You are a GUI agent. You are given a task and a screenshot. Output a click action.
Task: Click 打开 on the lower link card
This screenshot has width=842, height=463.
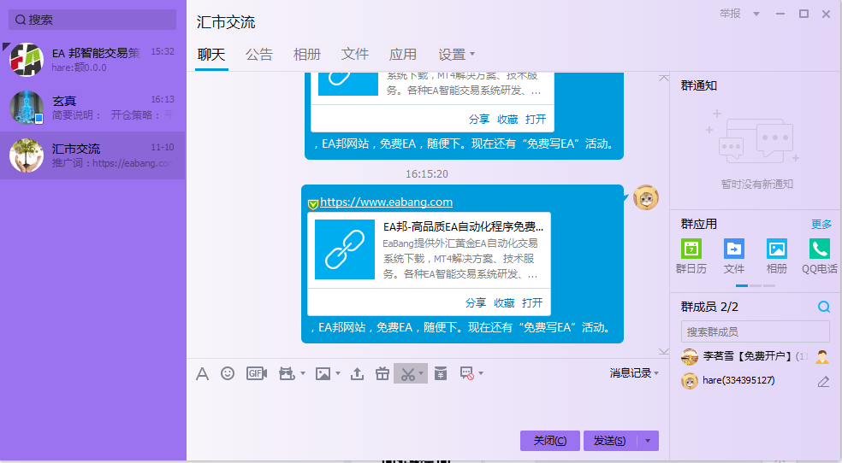click(532, 302)
